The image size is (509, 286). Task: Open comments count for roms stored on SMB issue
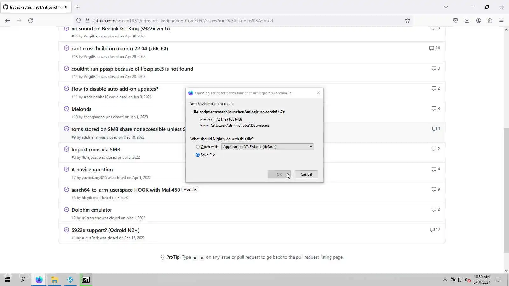click(436, 129)
